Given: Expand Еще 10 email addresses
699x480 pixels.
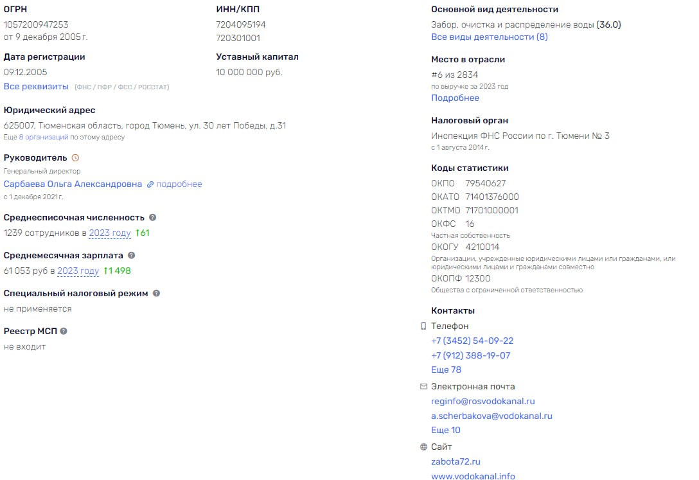Looking at the screenshot, I should 446,431.
